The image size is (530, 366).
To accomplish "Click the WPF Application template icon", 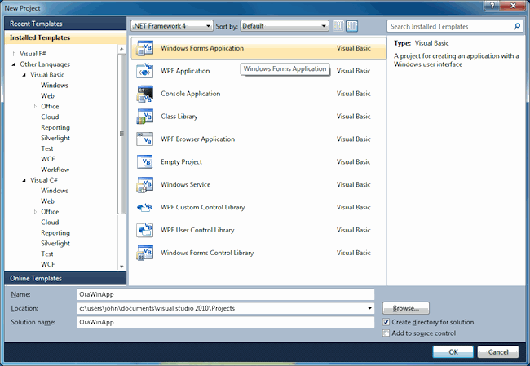I will click(144, 71).
